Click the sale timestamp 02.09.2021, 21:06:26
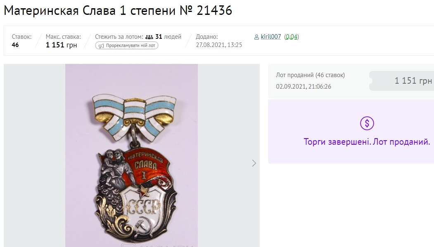The width and height of the screenshot is (434, 247). tap(304, 87)
